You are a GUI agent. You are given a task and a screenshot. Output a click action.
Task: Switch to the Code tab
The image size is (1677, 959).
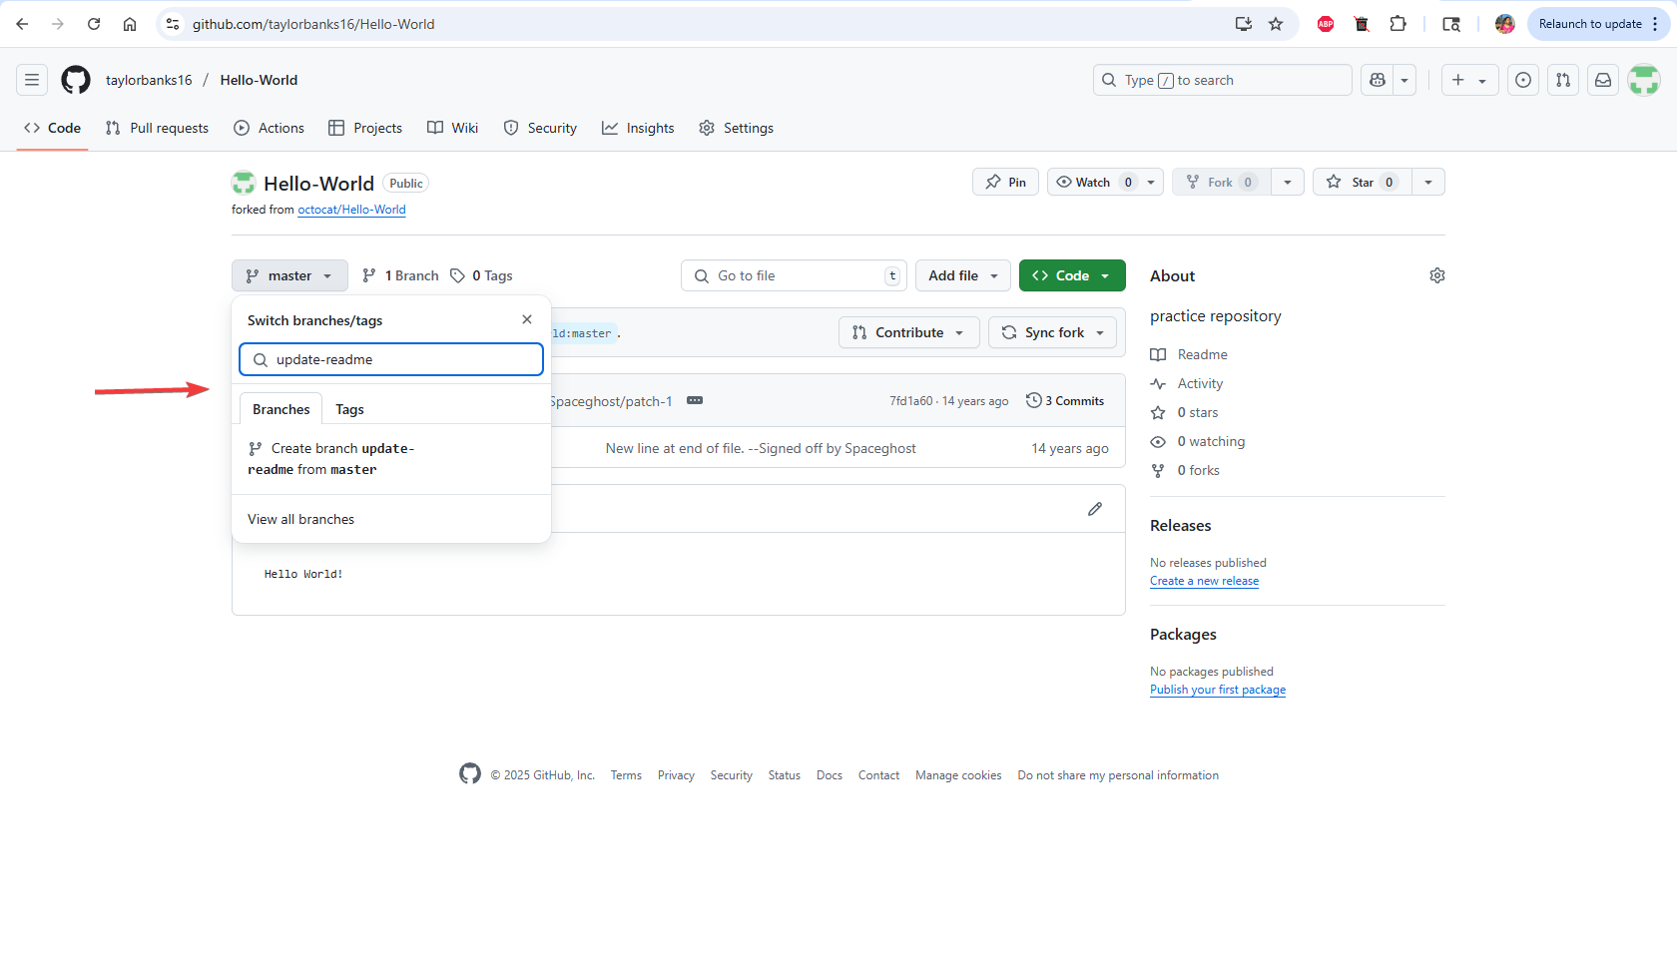[x=52, y=128]
